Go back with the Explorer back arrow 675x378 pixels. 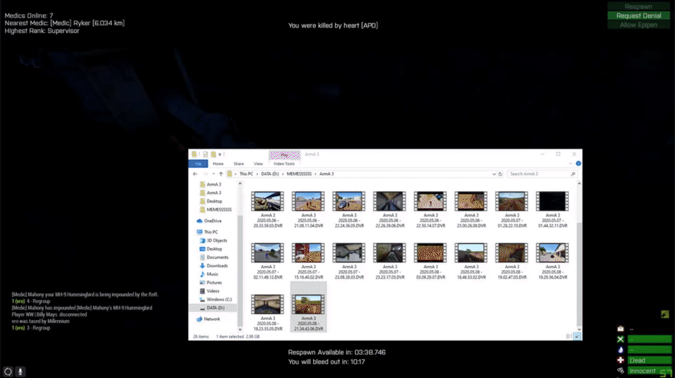pyautogui.click(x=195, y=174)
